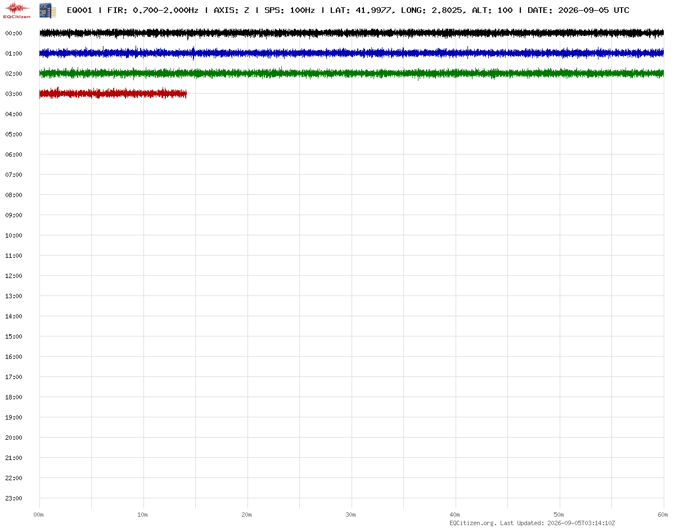The height and width of the screenshot is (528, 675).
Task: Select the 00:00 hour row label
Action: pos(13,33)
